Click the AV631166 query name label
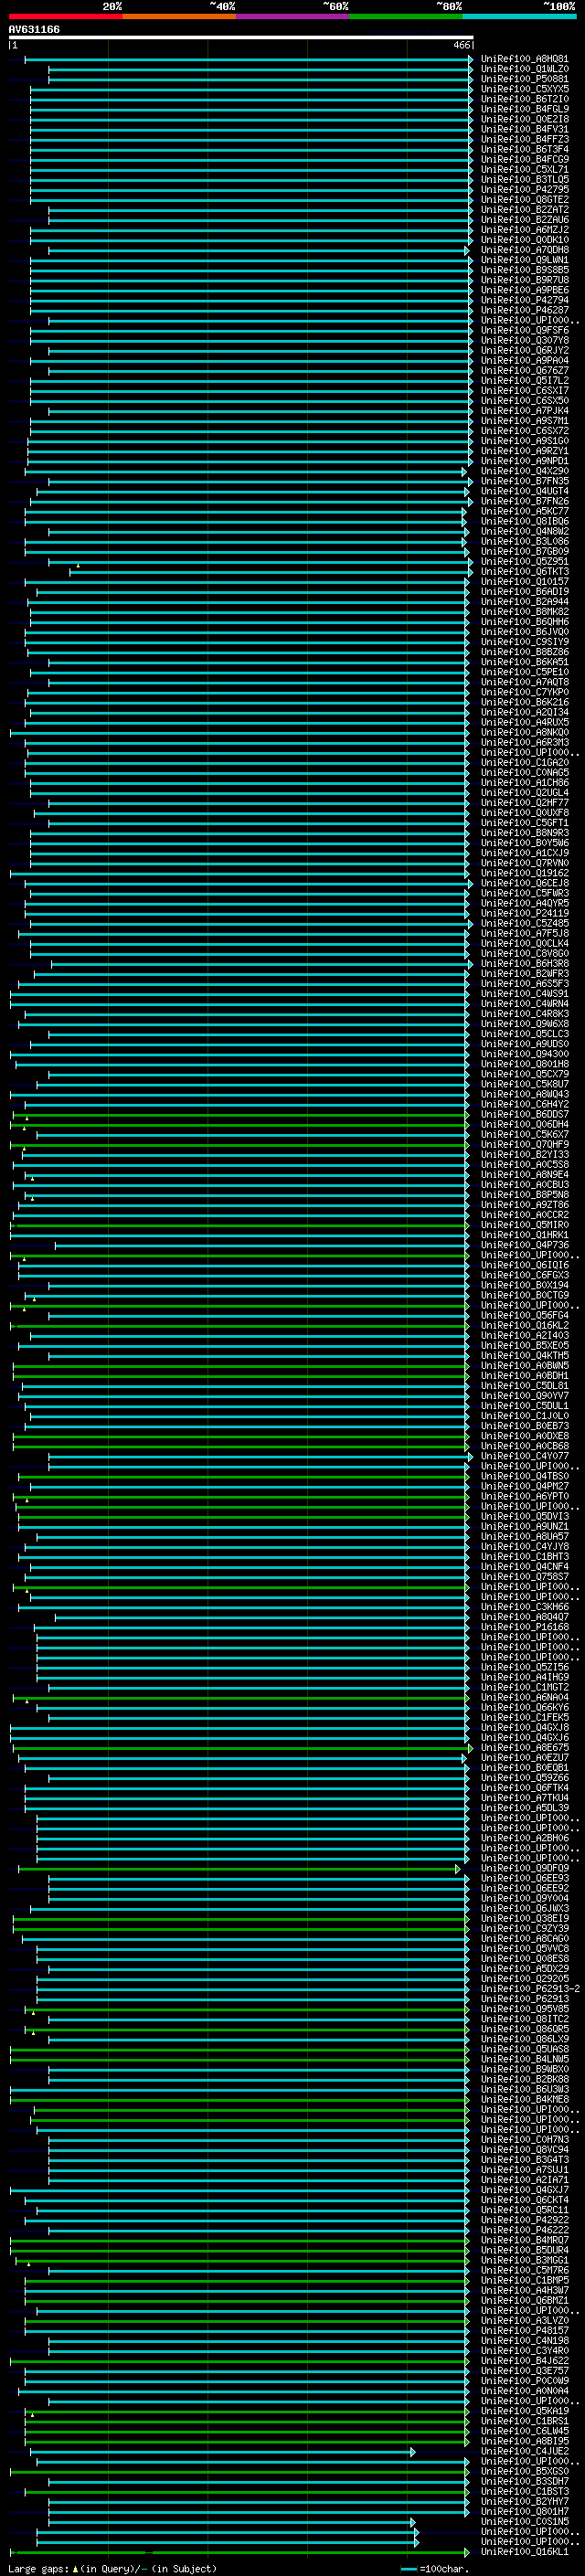The height and width of the screenshot is (2576, 585). 34,29
